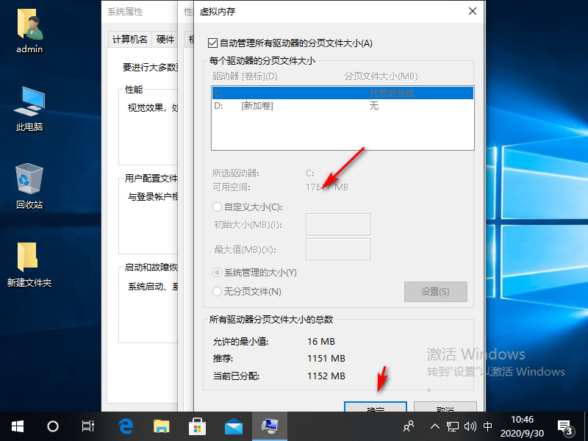588x441 pixels.
Task: Launch Microsoft Store from the taskbar
Action: pos(198,426)
